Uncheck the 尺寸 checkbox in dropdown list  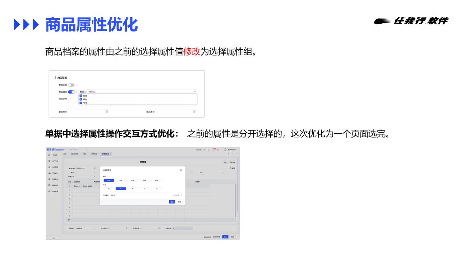click(81, 103)
